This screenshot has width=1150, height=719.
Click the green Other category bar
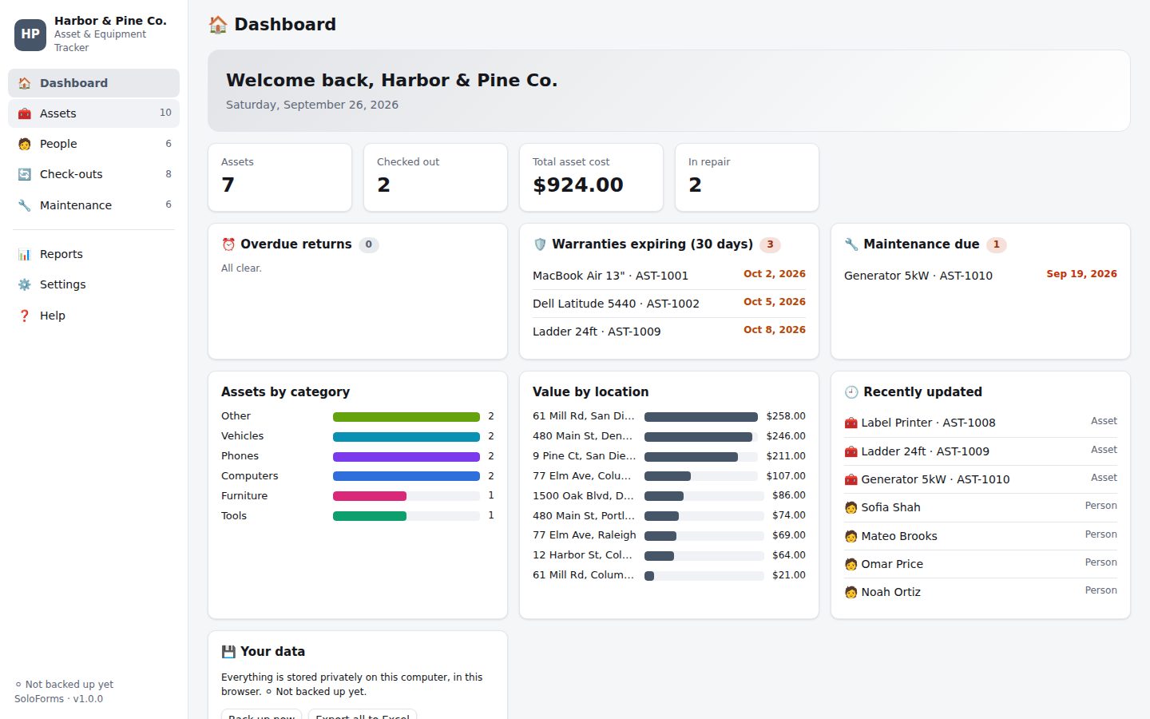click(406, 417)
